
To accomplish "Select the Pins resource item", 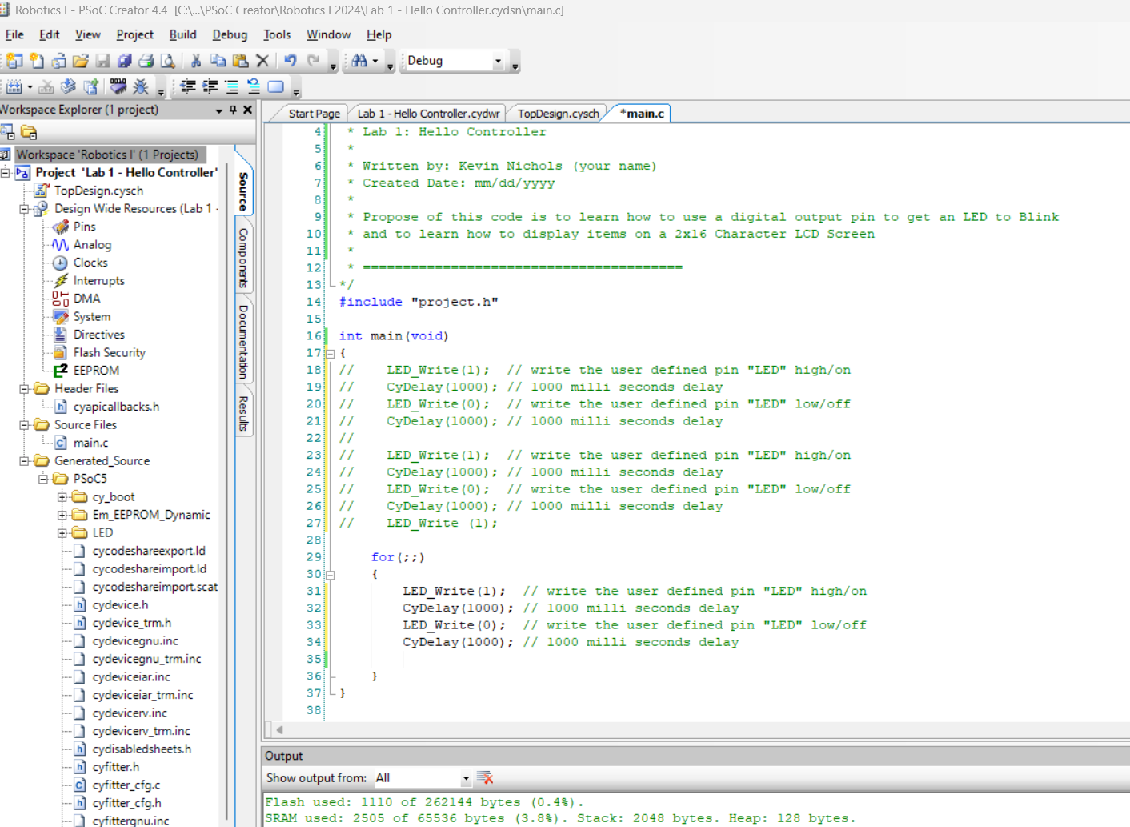I will tap(84, 227).
